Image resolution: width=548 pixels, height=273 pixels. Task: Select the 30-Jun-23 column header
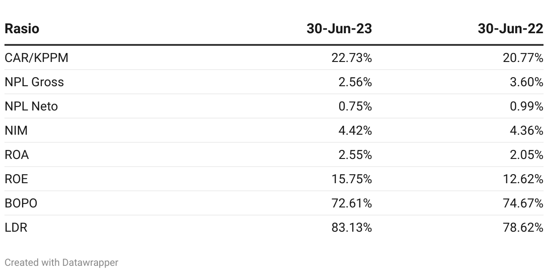(339, 29)
